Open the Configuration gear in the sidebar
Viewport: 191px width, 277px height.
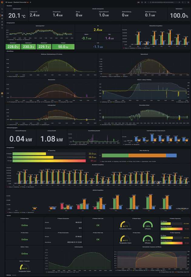tap(2, 25)
